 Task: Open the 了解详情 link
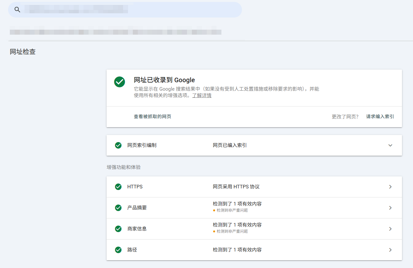click(202, 95)
